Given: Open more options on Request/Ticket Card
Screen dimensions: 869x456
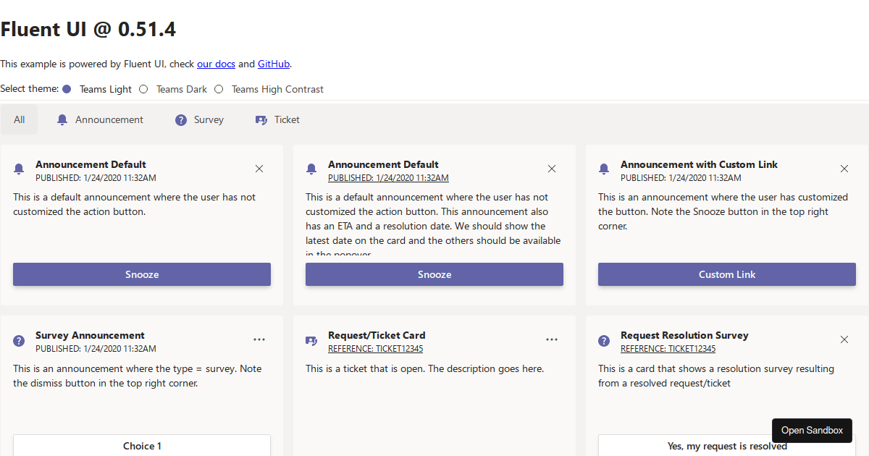Looking at the screenshot, I should (552, 339).
